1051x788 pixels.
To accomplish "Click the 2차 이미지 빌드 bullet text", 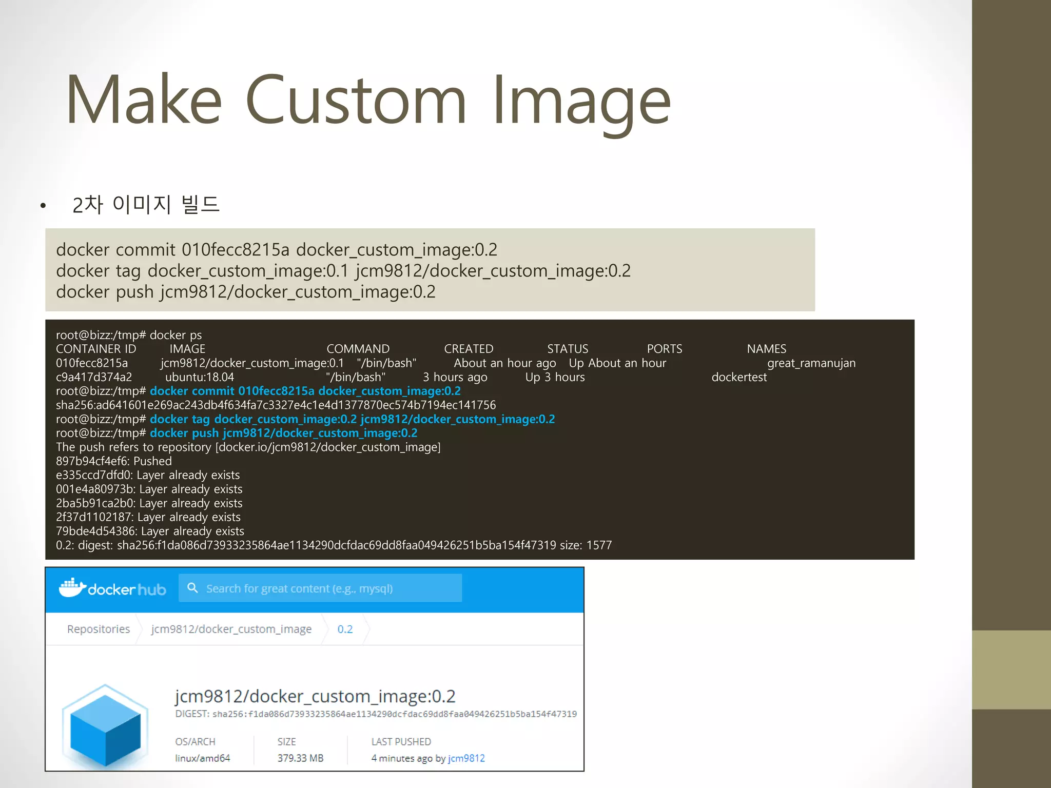I will 146,204.
